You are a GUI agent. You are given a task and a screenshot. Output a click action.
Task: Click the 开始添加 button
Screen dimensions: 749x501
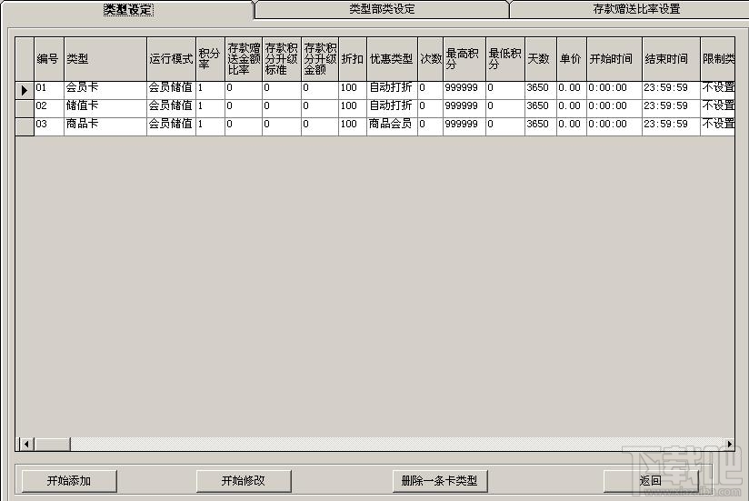pyautogui.click(x=69, y=480)
